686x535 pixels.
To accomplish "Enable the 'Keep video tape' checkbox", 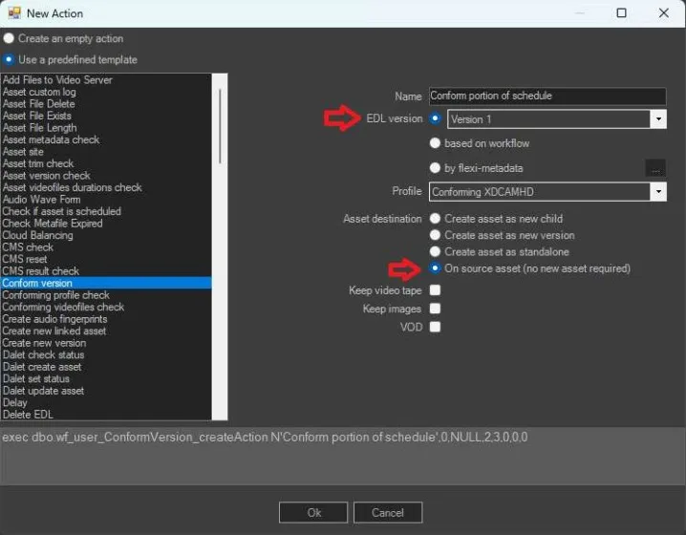I will click(436, 290).
